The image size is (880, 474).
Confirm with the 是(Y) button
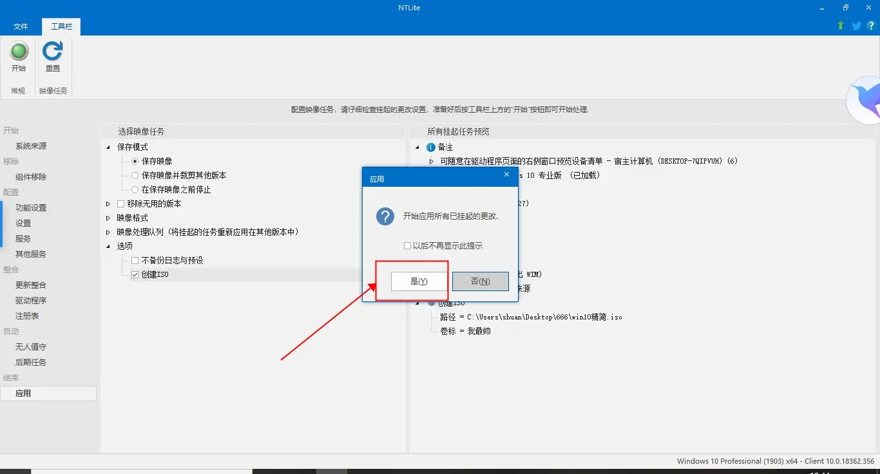click(419, 281)
